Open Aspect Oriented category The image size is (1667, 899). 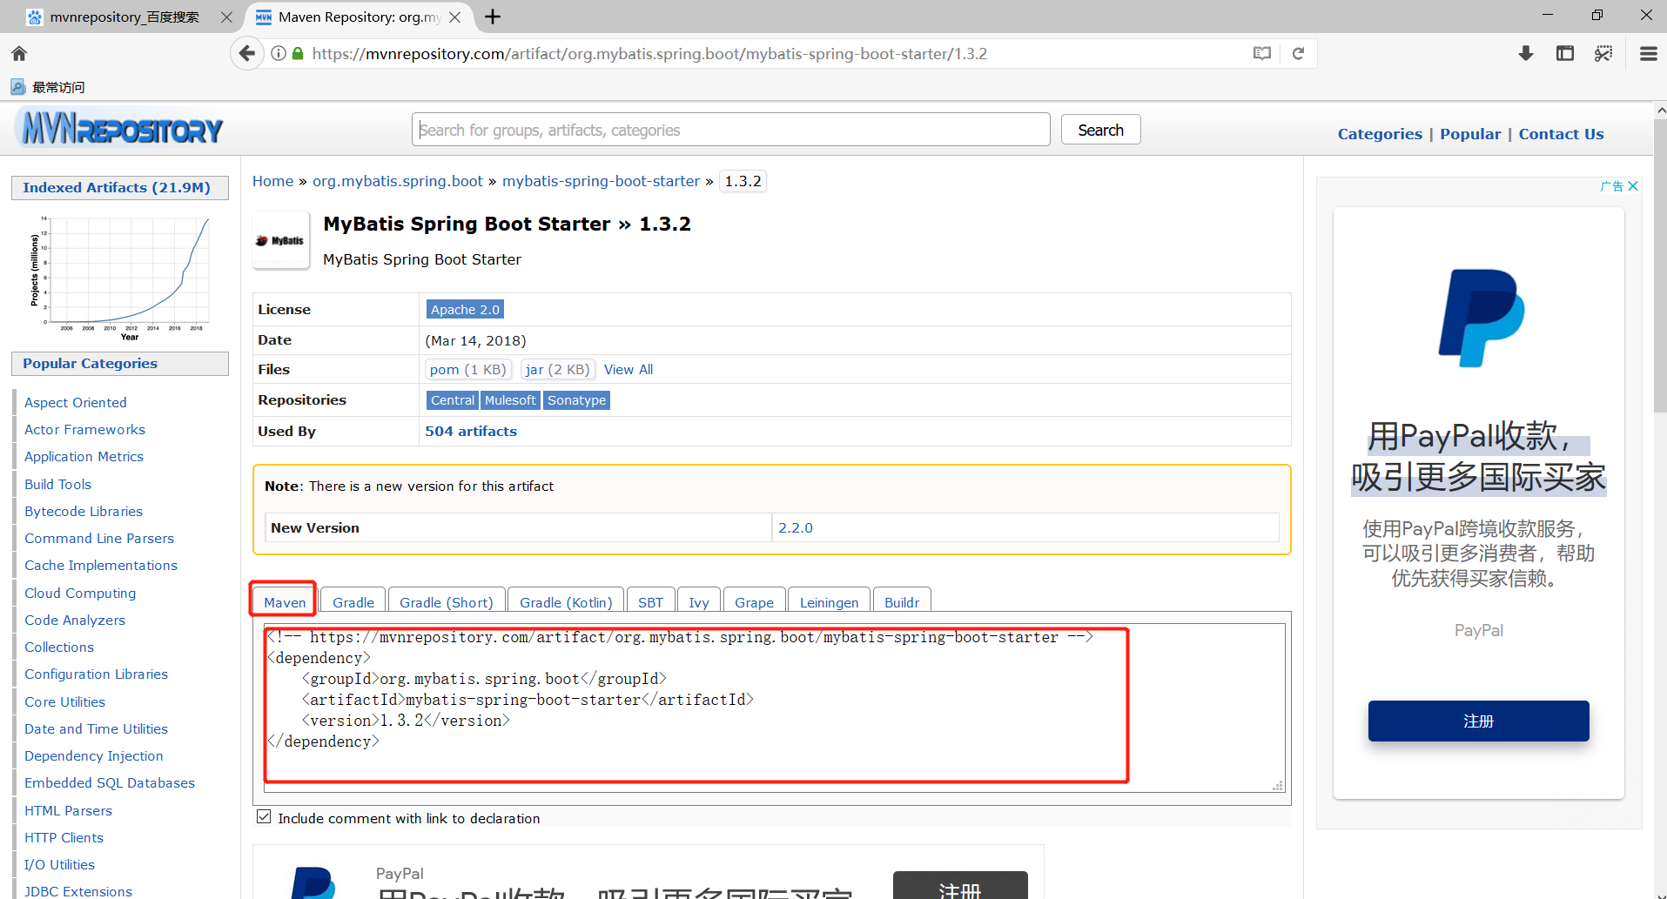[76, 402]
